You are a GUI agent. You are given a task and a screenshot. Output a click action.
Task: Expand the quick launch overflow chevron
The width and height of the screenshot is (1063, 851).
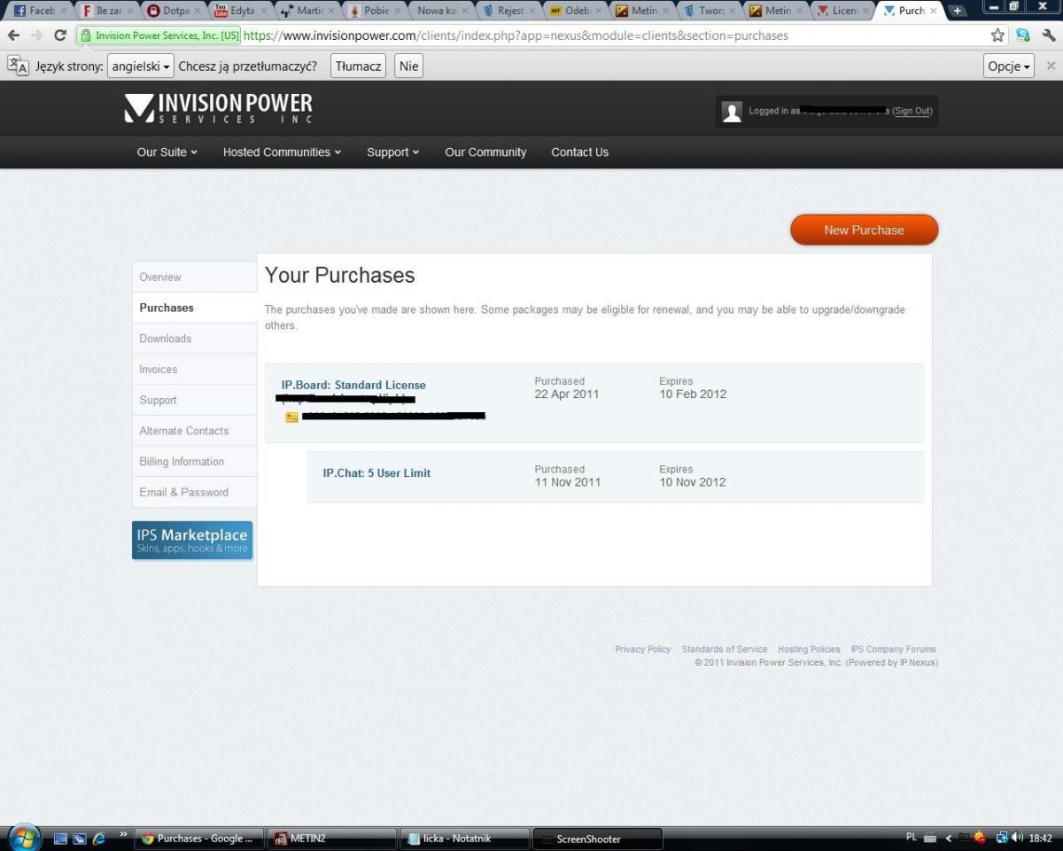click(124, 834)
